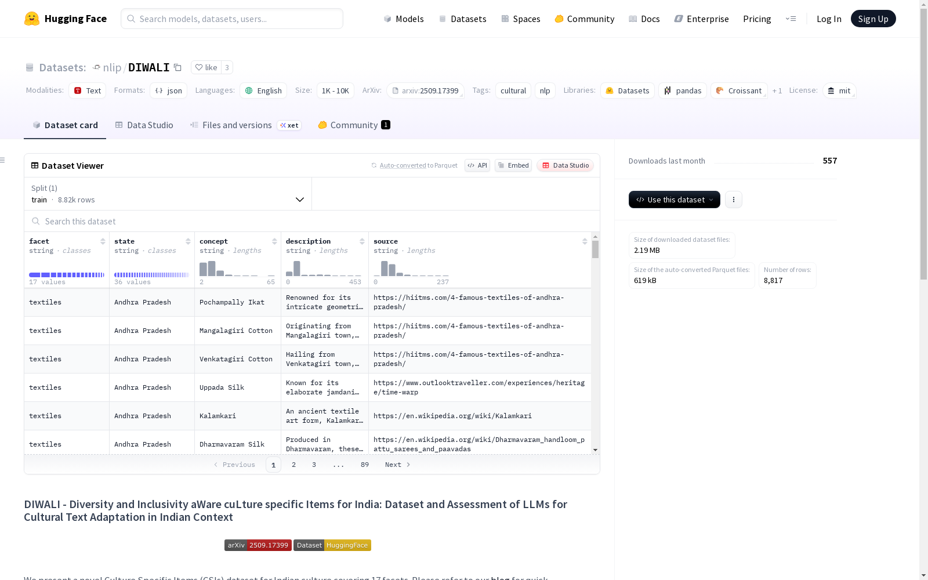The image size is (928, 580).
Task: Open the Dataset HuggingFace badge
Action: (x=332, y=545)
